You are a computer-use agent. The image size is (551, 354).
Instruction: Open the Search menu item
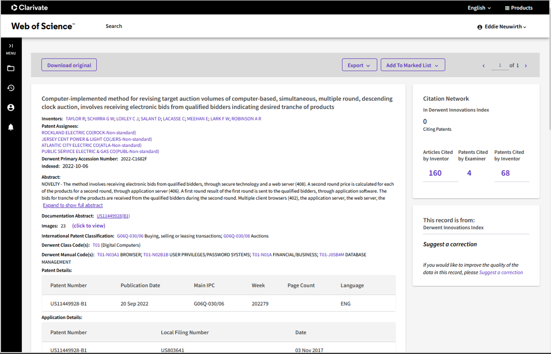(x=114, y=26)
